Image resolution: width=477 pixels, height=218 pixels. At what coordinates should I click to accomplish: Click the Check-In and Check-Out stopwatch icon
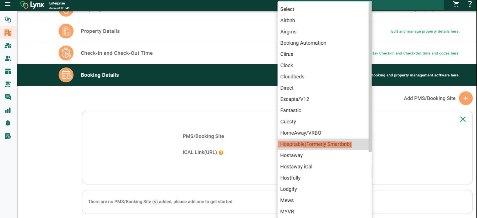[x=66, y=53]
